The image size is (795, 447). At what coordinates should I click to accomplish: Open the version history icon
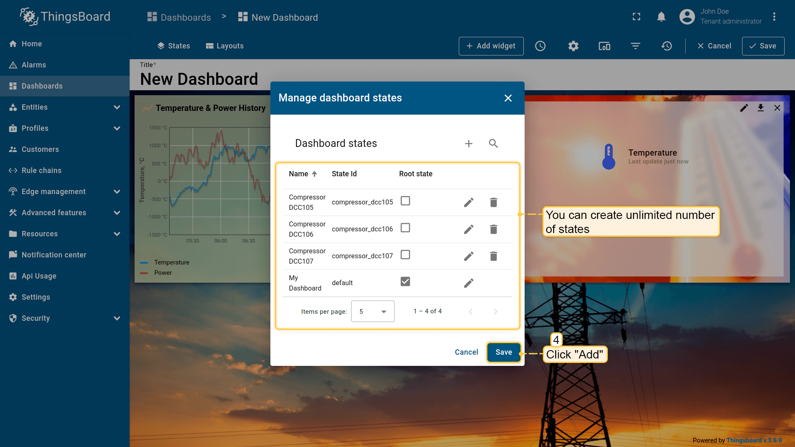(667, 46)
